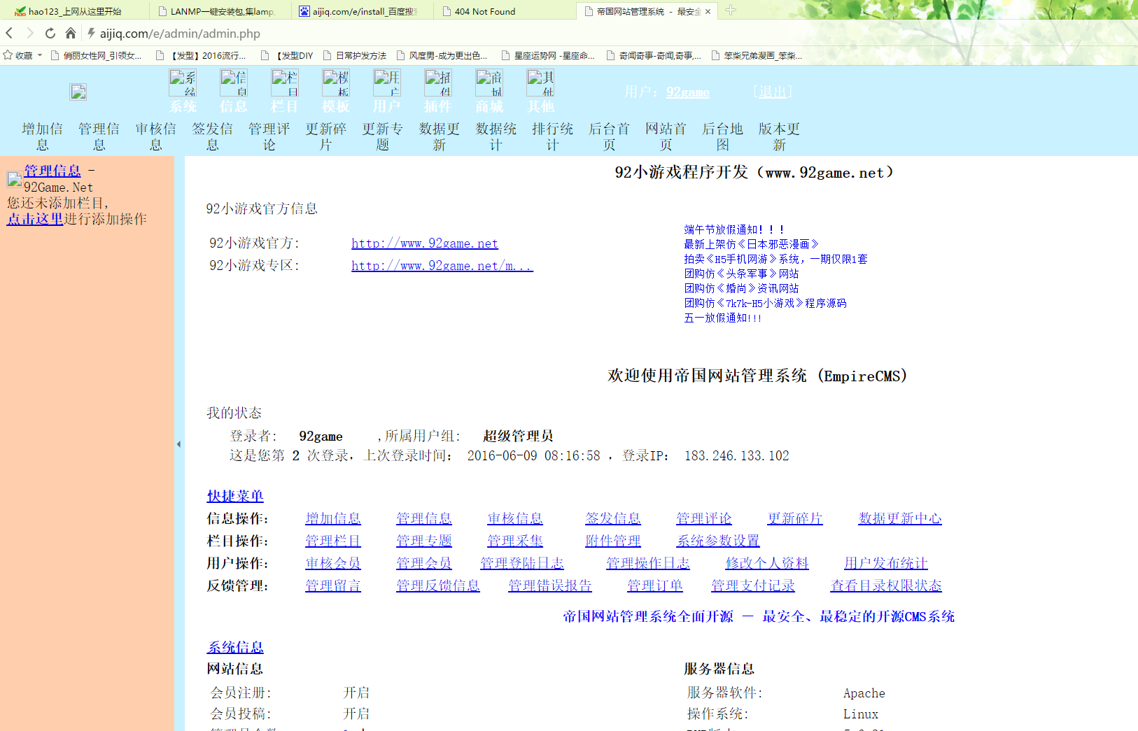1138x731 pixels.
Task: Click the 系统信息 heading link
Action: coord(235,647)
